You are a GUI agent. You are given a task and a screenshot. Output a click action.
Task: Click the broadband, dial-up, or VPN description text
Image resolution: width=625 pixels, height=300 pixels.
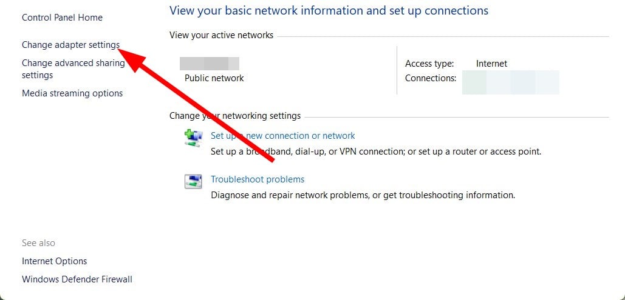click(376, 152)
